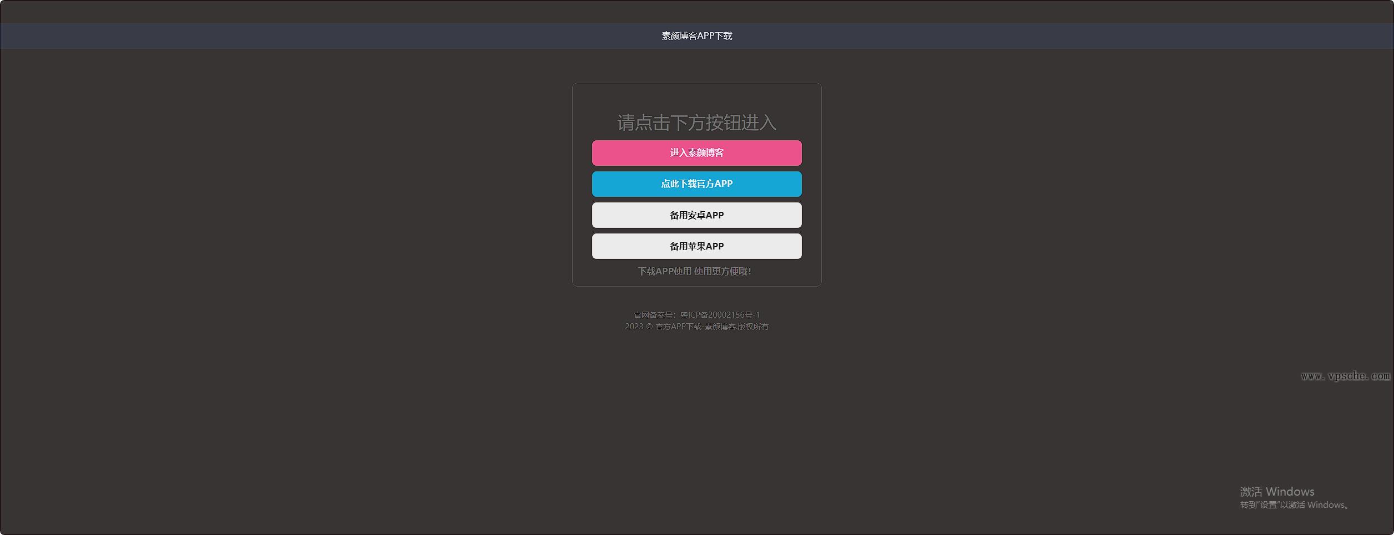The height and width of the screenshot is (535, 1394).
Task: Click the blog entry button at card top
Action: tap(696, 152)
